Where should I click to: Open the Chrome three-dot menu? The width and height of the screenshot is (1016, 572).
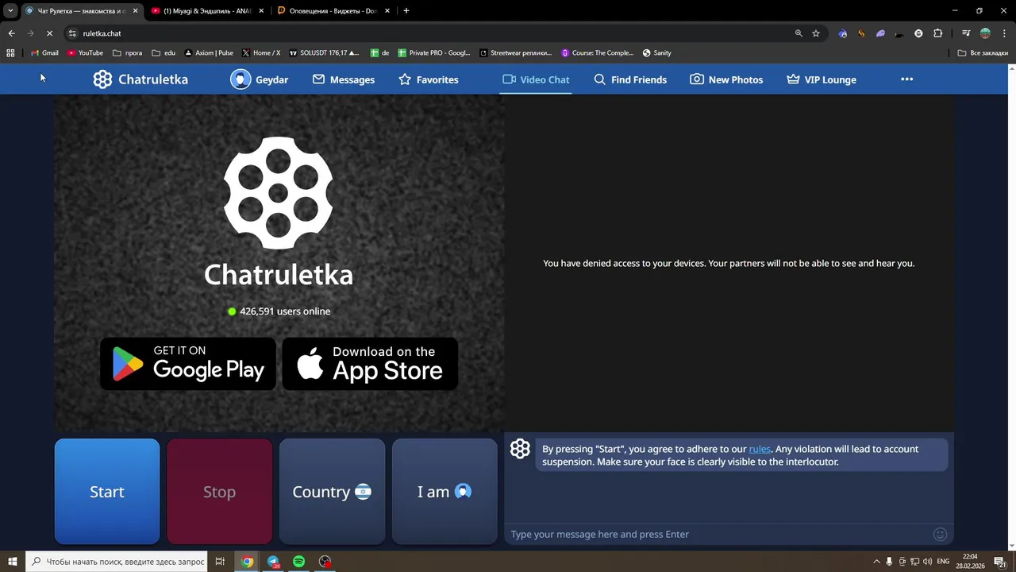[1005, 33]
